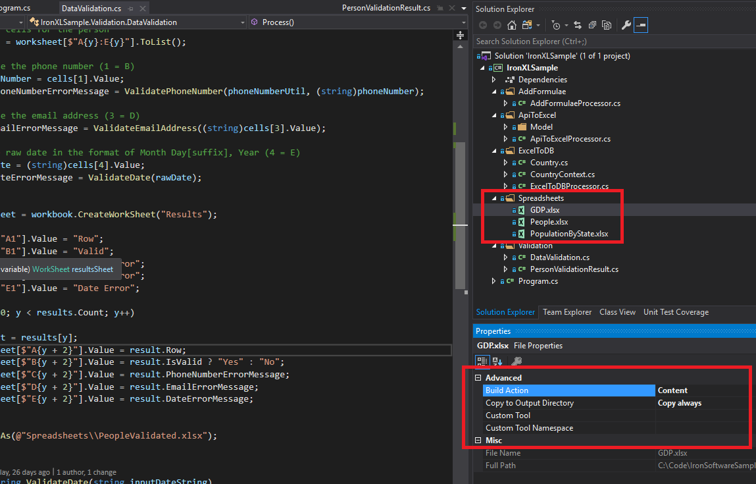Open the Switch Views dropdown arrow

click(x=538, y=25)
